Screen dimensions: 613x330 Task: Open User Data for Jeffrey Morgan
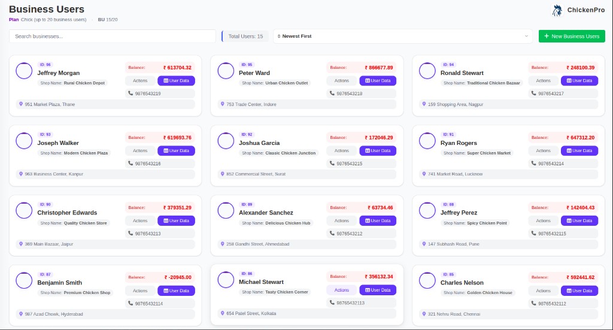click(x=177, y=80)
